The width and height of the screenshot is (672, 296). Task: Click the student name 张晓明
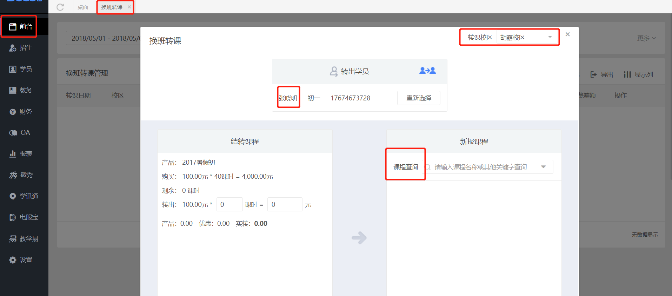pyautogui.click(x=288, y=98)
